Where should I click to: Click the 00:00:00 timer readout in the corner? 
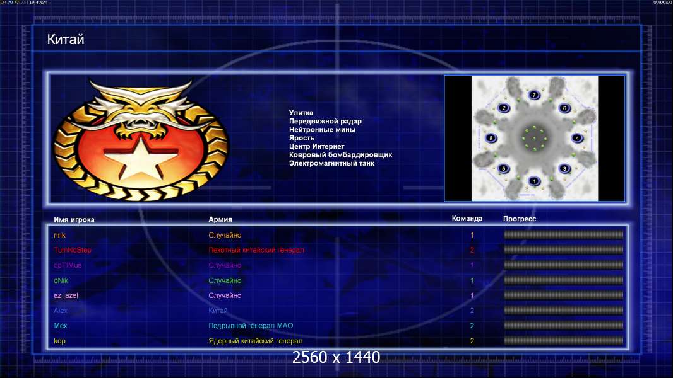662,2
